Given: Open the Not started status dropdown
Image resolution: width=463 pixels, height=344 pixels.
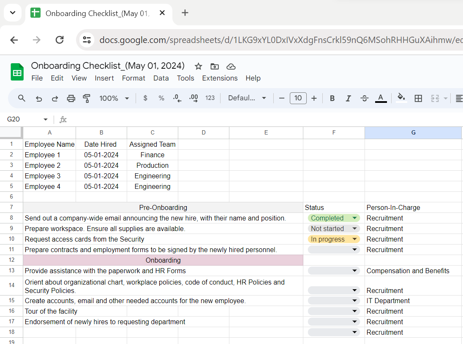Looking at the screenshot, I should [334, 229].
